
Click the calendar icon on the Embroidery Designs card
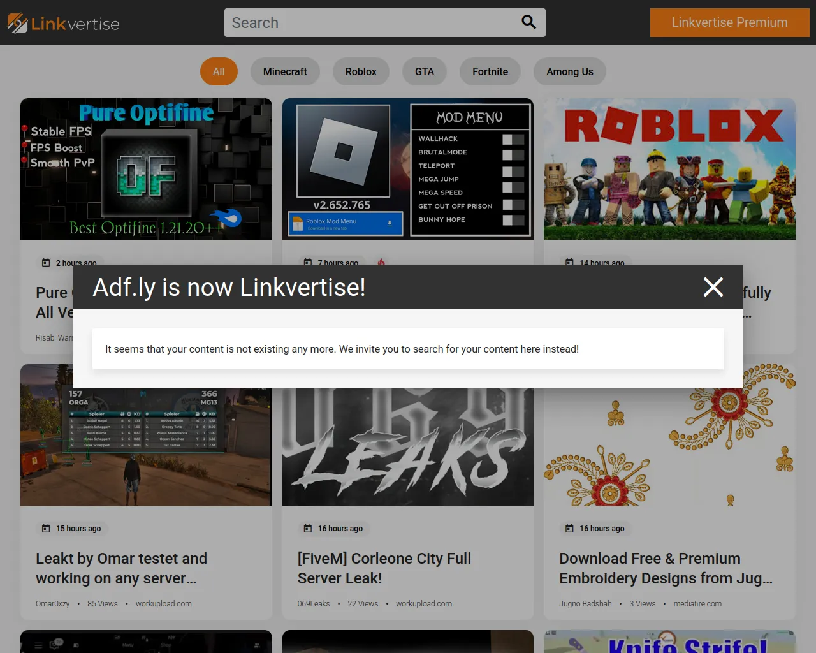point(568,528)
